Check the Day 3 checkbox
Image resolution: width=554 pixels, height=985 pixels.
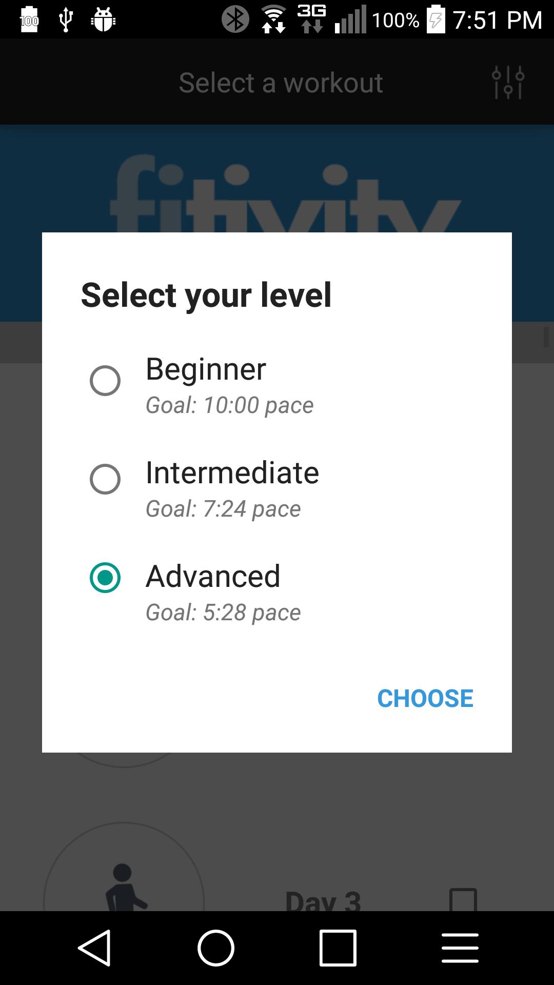pos(463,900)
